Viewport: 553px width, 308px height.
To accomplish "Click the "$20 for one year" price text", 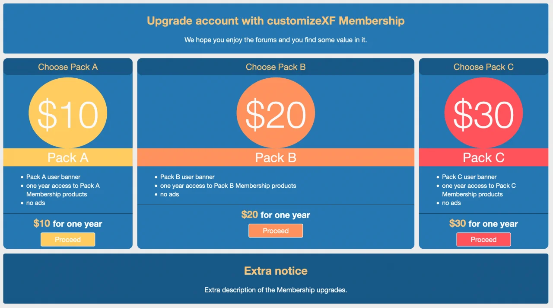I will 276,215.
